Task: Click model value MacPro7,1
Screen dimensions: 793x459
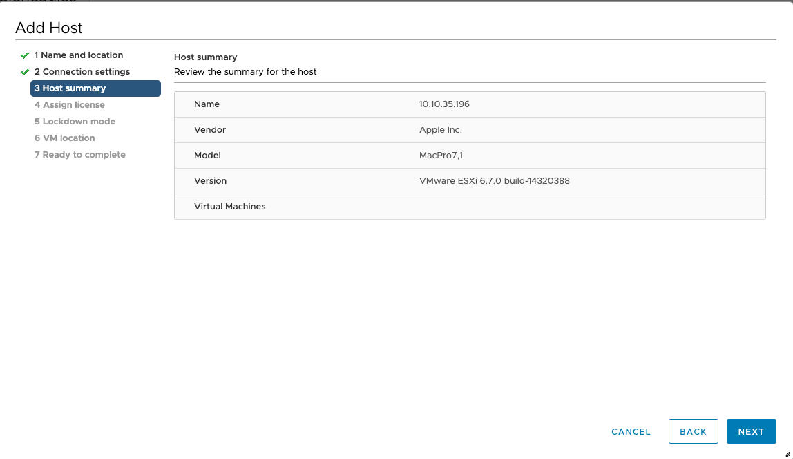Action: tap(441, 156)
